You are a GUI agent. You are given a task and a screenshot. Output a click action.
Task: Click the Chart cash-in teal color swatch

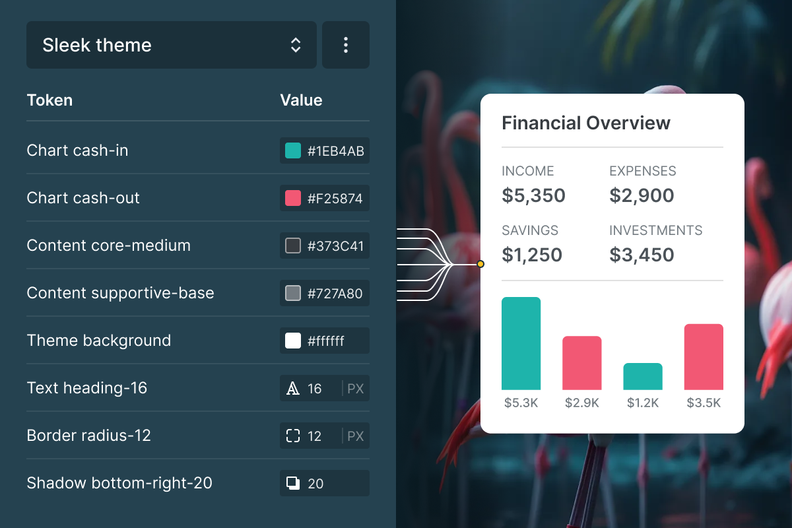click(x=293, y=150)
